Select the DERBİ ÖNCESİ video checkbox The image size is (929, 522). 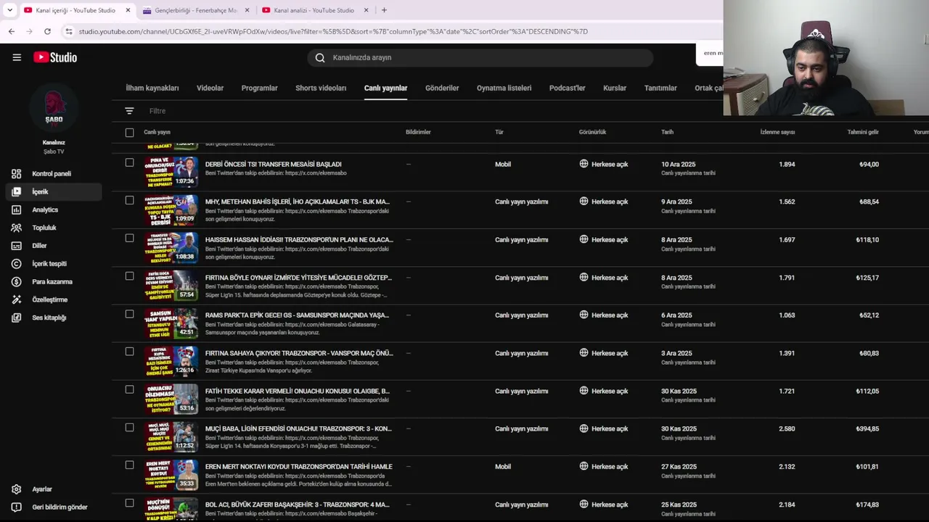coord(129,163)
